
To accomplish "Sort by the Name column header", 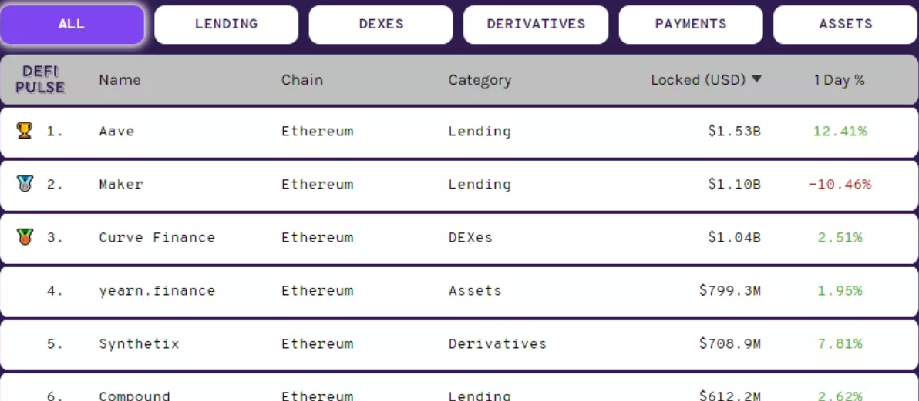I will tap(120, 79).
